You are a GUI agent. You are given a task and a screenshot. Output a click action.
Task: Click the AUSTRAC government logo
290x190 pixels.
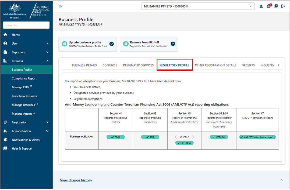[x=15, y=10]
